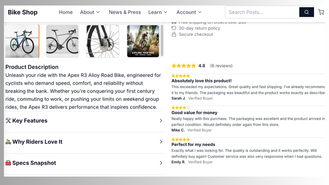Go to the Home page

pyautogui.click(x=66, y=12)
